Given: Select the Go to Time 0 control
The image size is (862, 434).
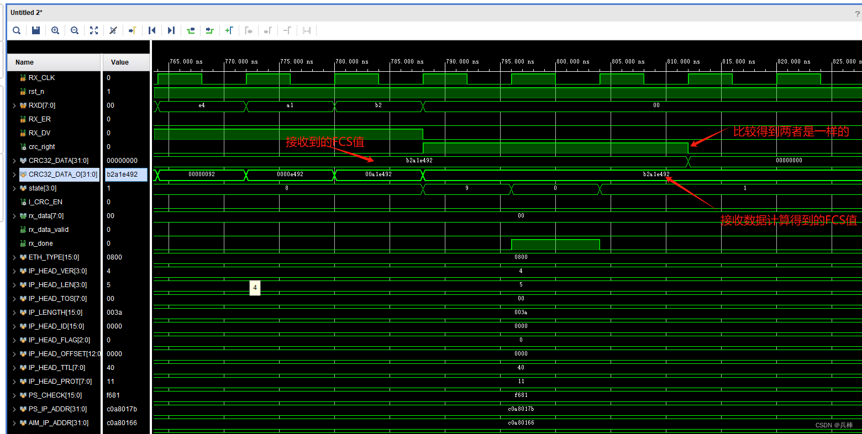Looking at the screenshot, I should click(152, 30).
